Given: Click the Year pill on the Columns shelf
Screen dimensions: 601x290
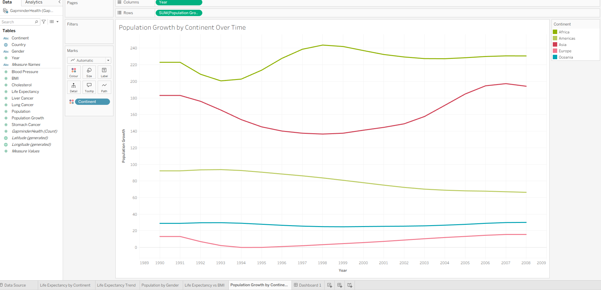Looking at the screenshot, I should (x=179, y=2).
